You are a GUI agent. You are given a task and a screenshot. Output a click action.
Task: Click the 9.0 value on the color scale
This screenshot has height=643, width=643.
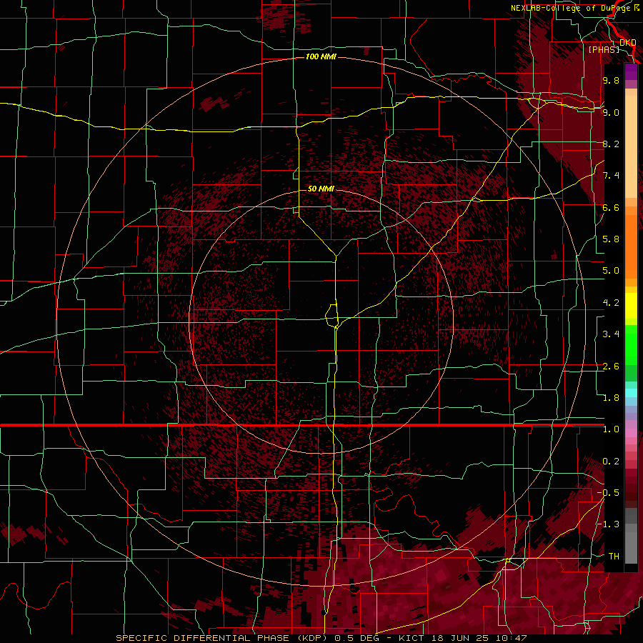(611, 112)
